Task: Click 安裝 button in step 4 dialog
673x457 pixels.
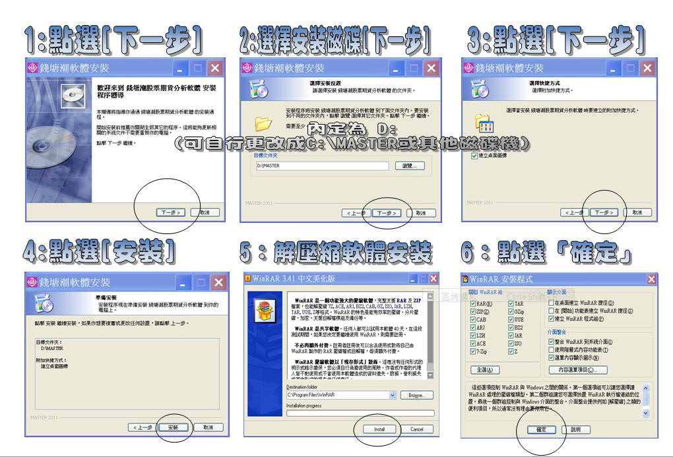Action: 173,427
